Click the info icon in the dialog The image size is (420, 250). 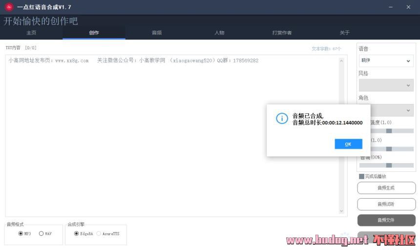coord(282,118)
